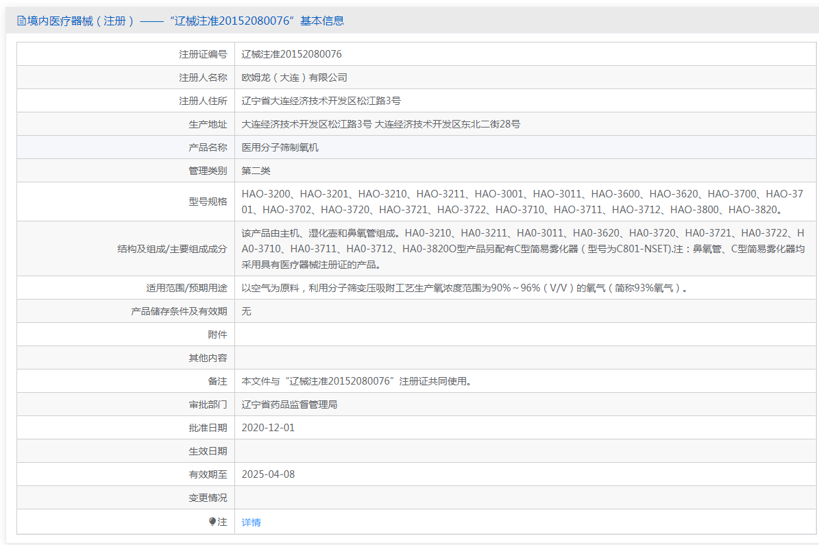Click the registrant address 辽宁省大连经济技术开发区松江路3号
819x545 pixels.
point(321,101)
